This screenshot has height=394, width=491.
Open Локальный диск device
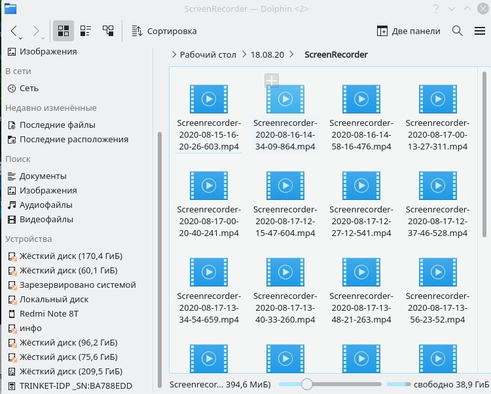click(48, 299)
